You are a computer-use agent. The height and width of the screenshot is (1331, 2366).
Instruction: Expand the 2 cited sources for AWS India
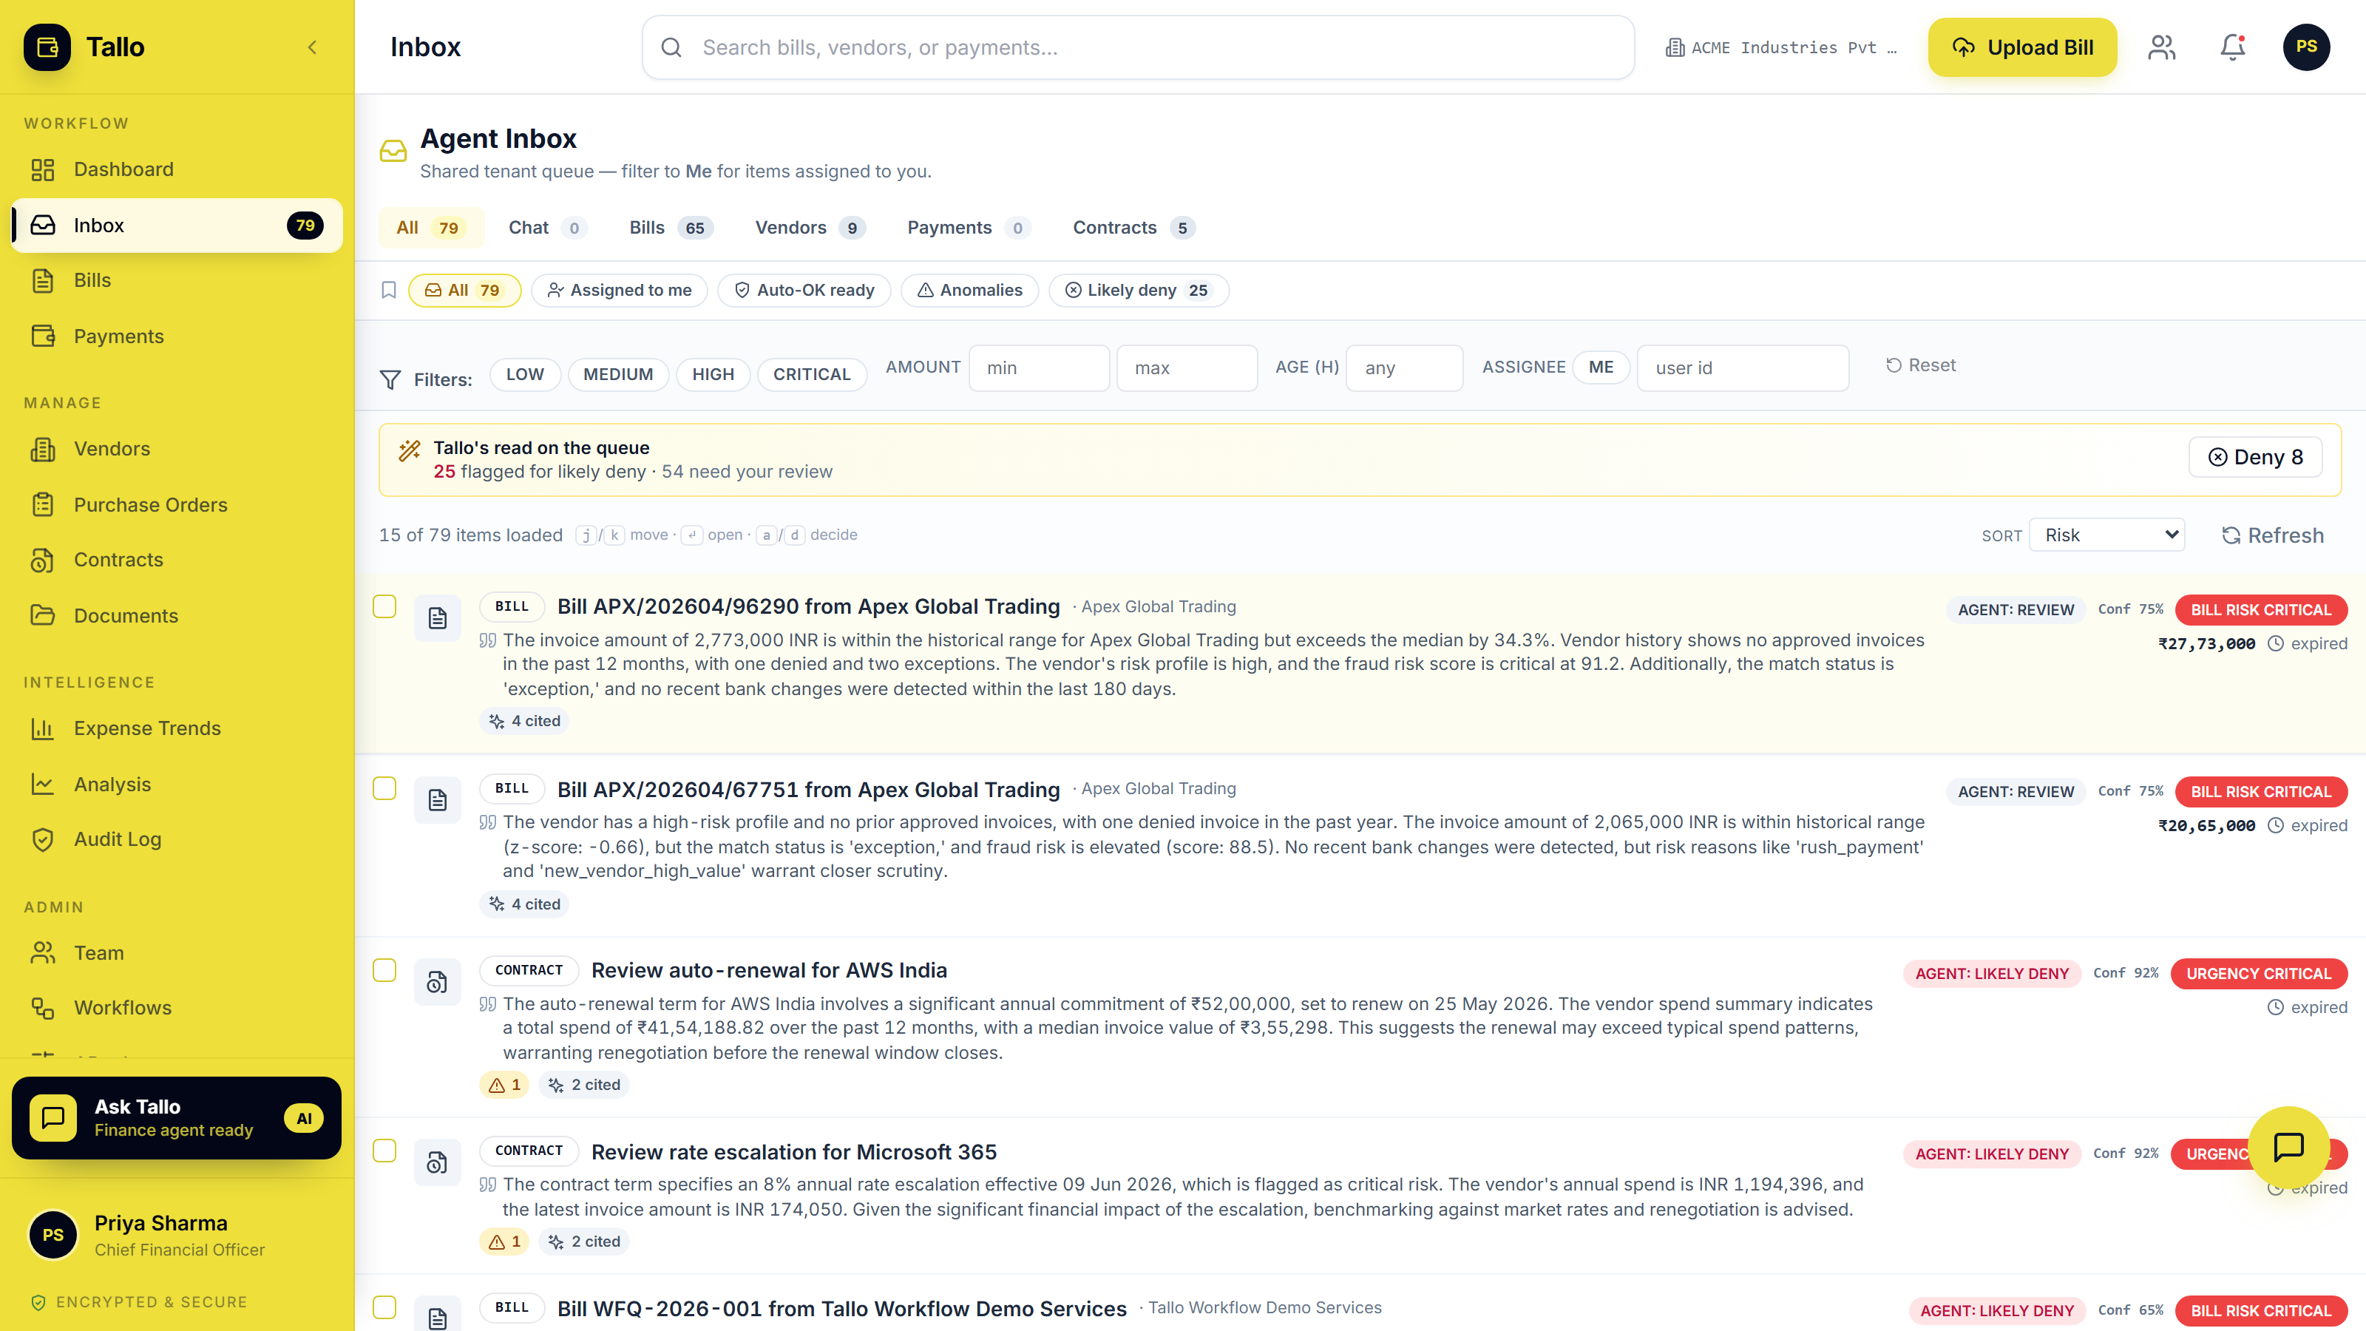[x=584, y=1085]
